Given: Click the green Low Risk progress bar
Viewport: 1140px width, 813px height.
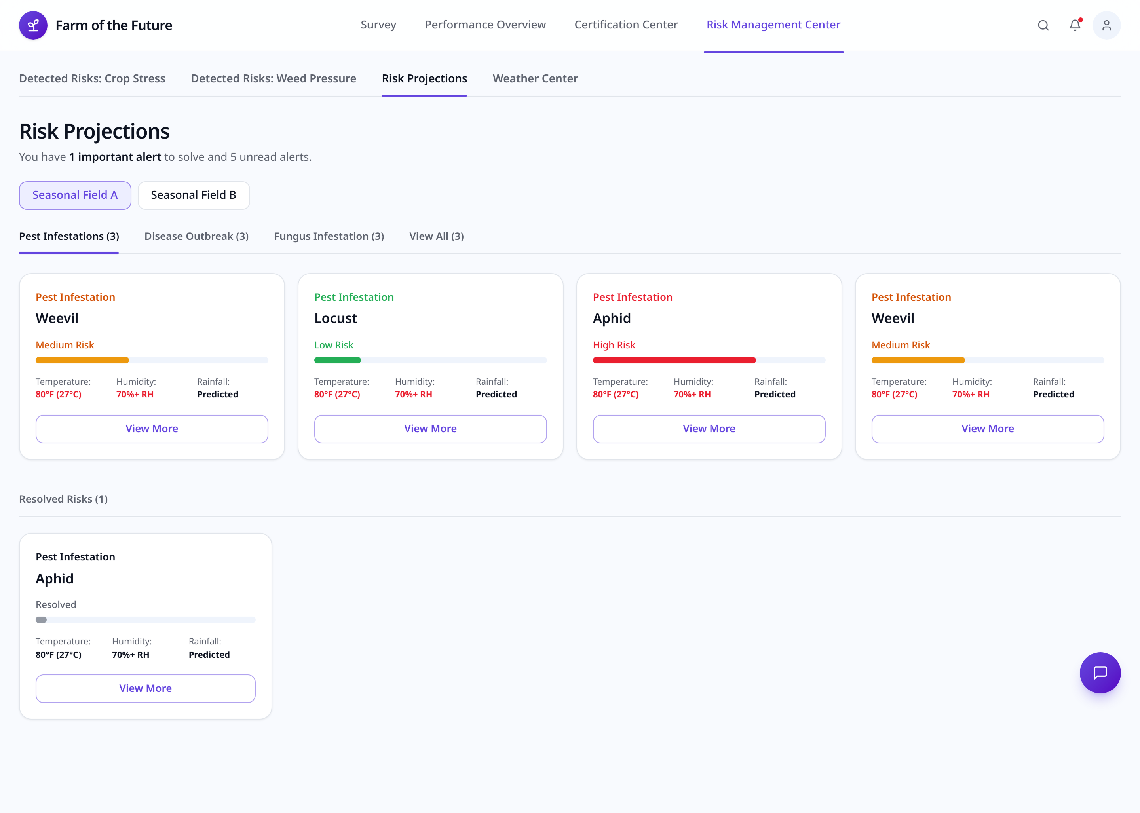Looking at the screenshot, I should pyautogui.click(x=431, y=361).
